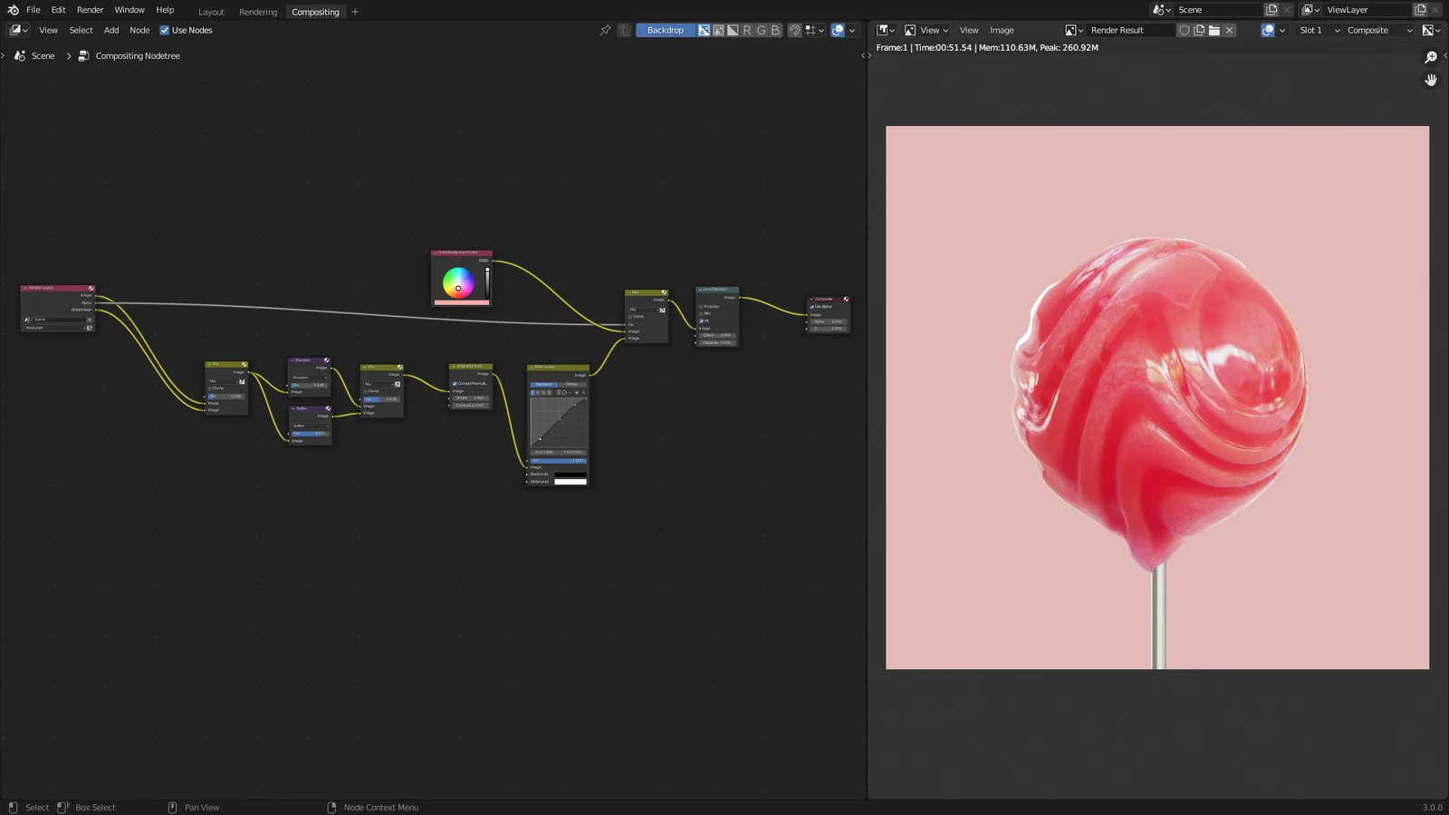Pick a color on the background color wheel

tap(457, 283)
